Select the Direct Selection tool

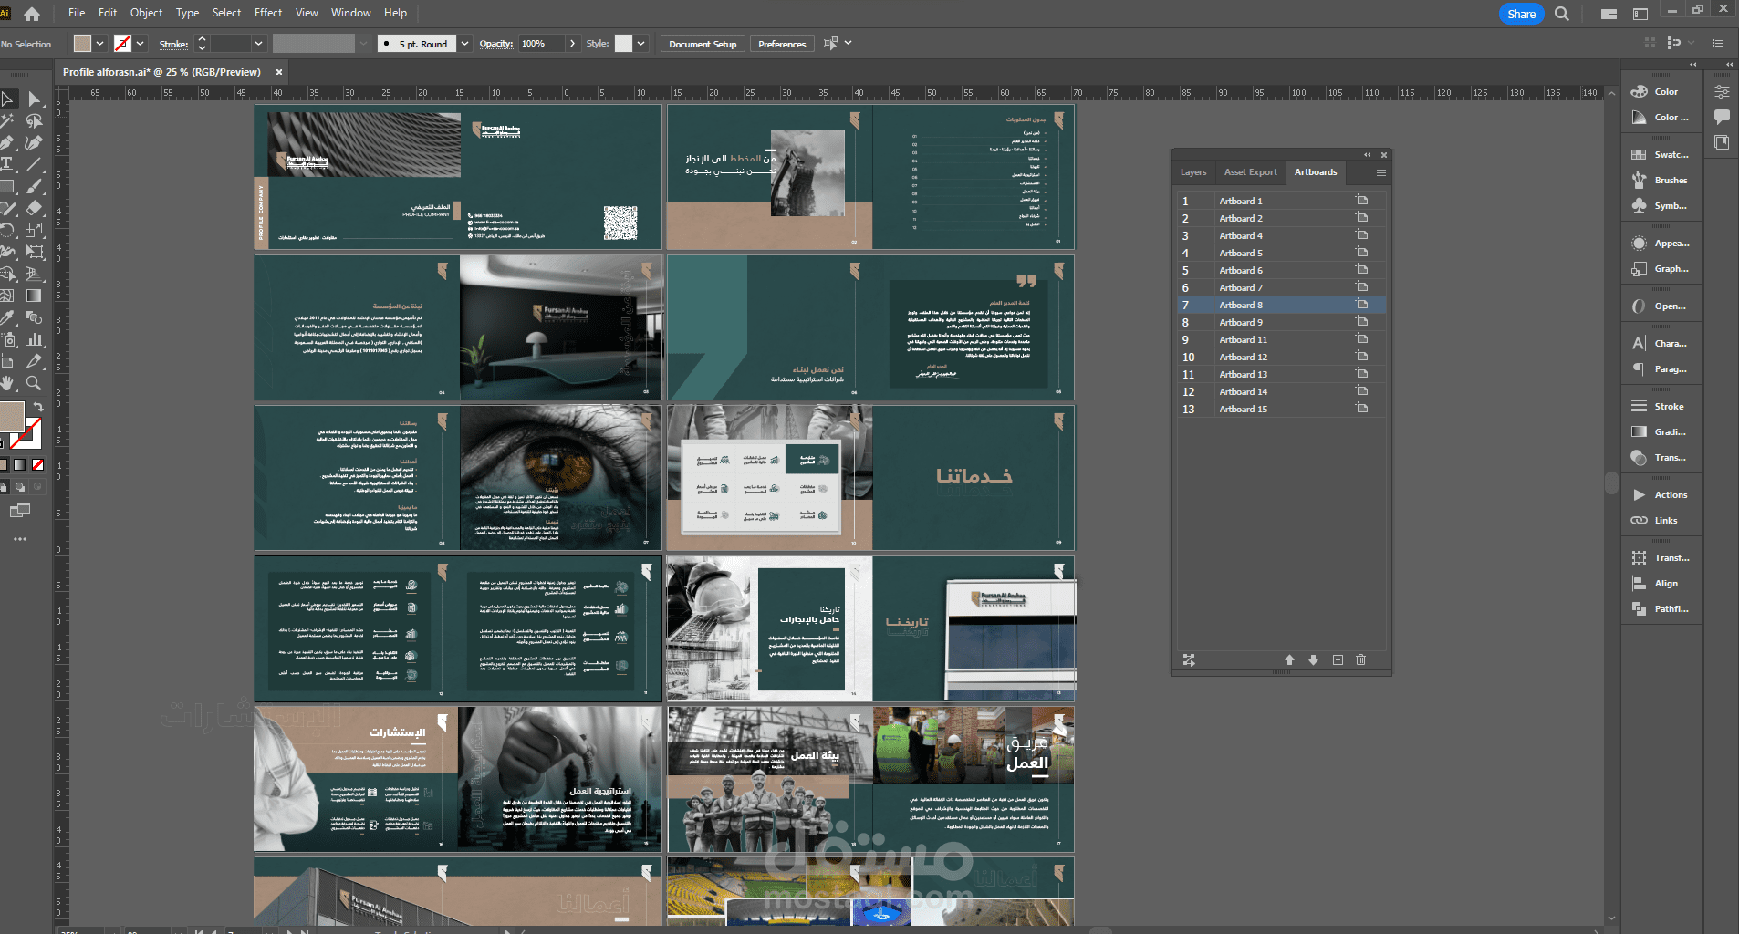35,99
